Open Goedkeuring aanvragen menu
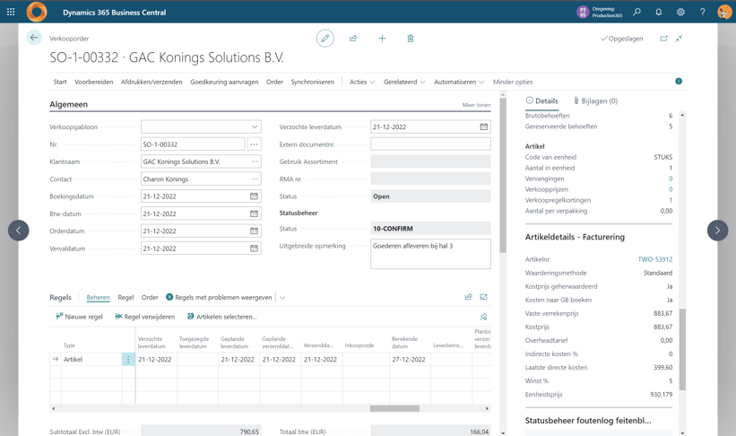The image size is (736, 436). [224, 82]
